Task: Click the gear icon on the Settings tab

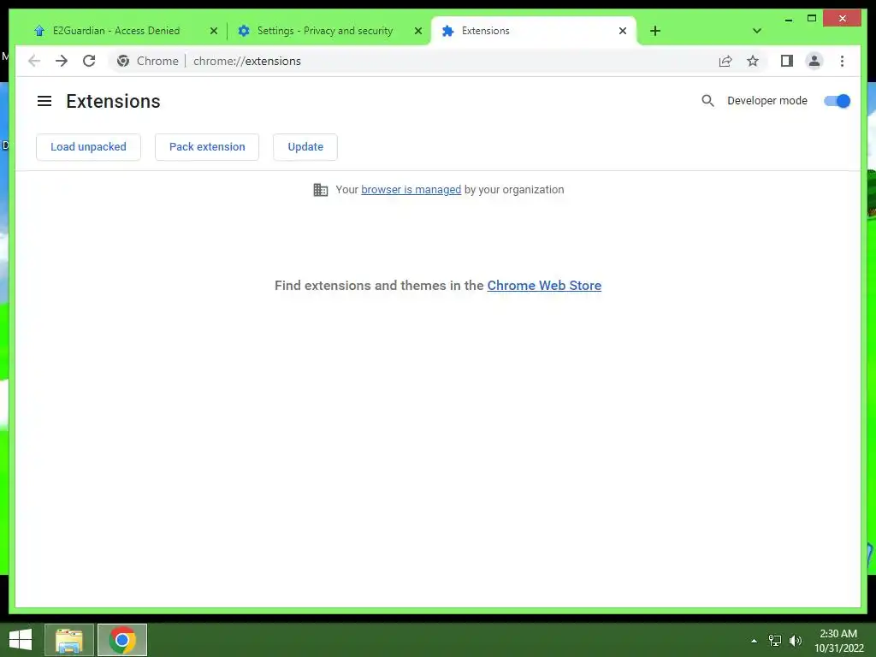Action: 244,31
